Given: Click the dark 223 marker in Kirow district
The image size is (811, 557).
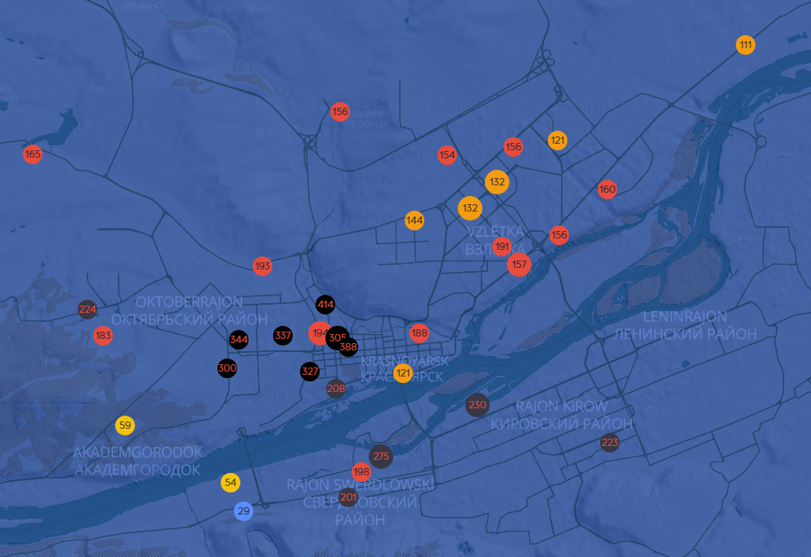Looking at the screenshot, I should 610,443.
